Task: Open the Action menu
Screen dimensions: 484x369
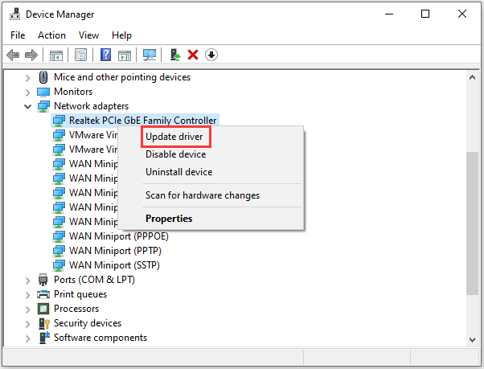Action: (51, 35)
